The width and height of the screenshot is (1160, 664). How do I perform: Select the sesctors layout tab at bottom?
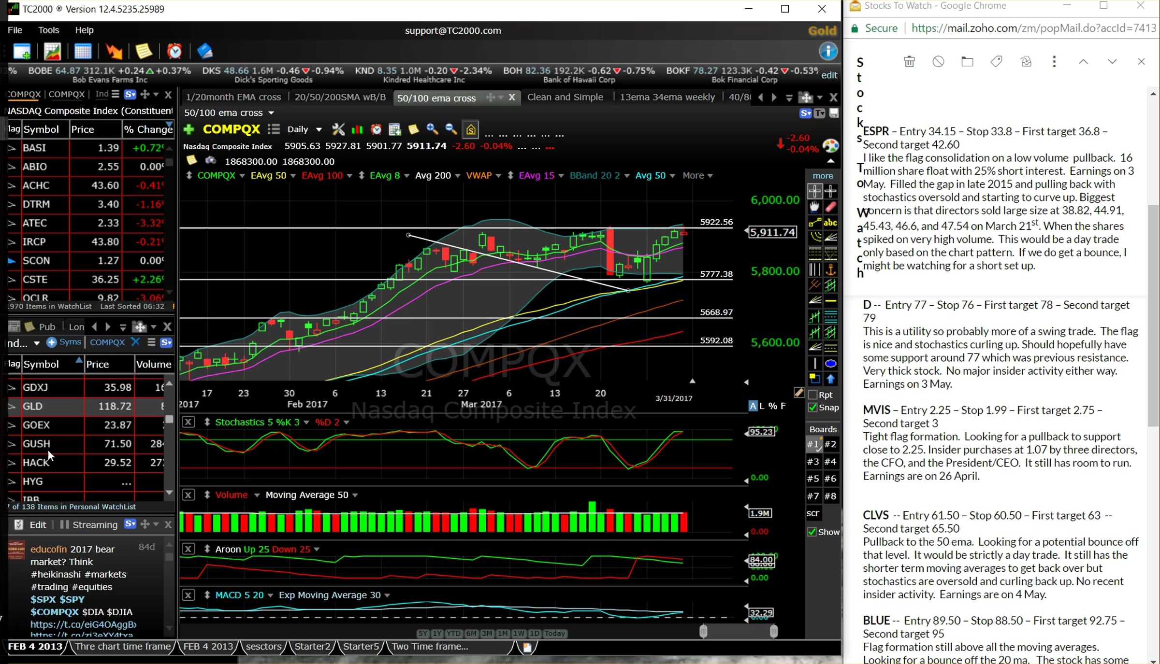[263, 646]
